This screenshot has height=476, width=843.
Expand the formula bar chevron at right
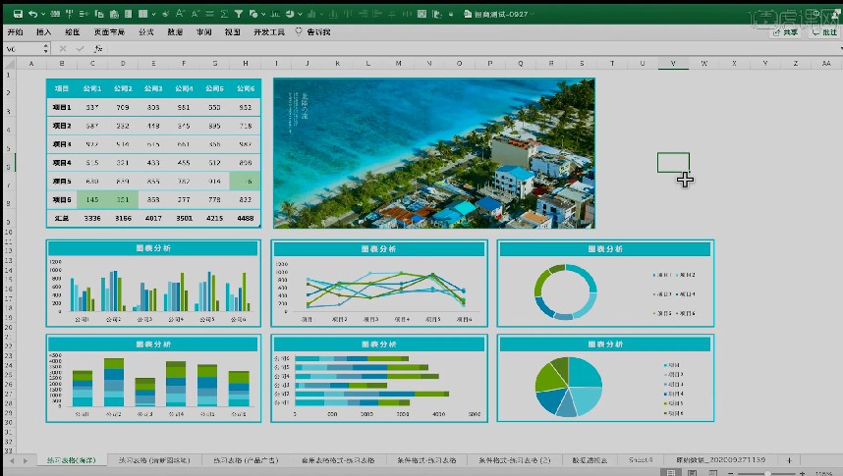pos(840,49)
